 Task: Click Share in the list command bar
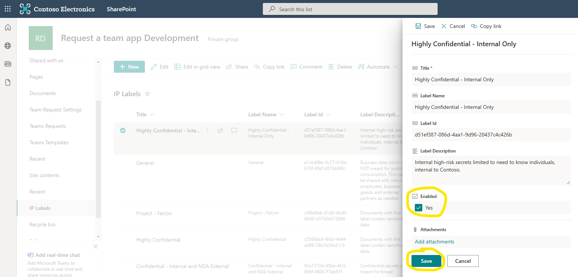(237, 67)
